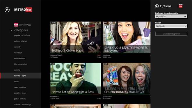The height and width of the screenshot is (108, 192).
Task: Click the grav3yardgirl channel name
Action: (107, 97)
